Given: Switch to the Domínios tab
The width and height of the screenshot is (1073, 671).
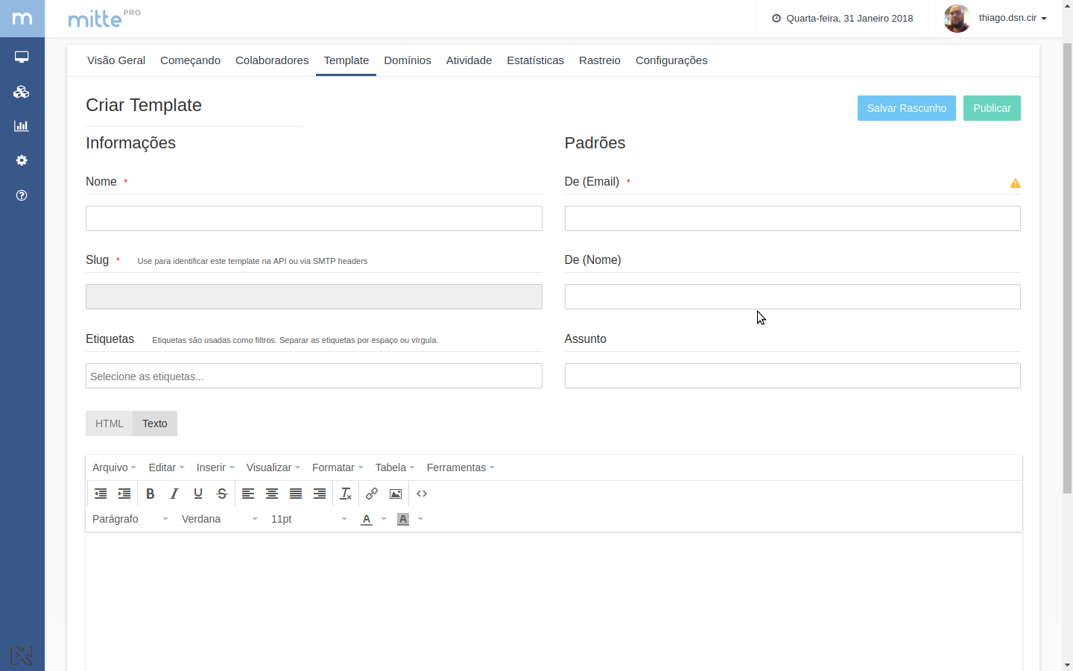Looking at the screenshot, I should coord(408,60).
